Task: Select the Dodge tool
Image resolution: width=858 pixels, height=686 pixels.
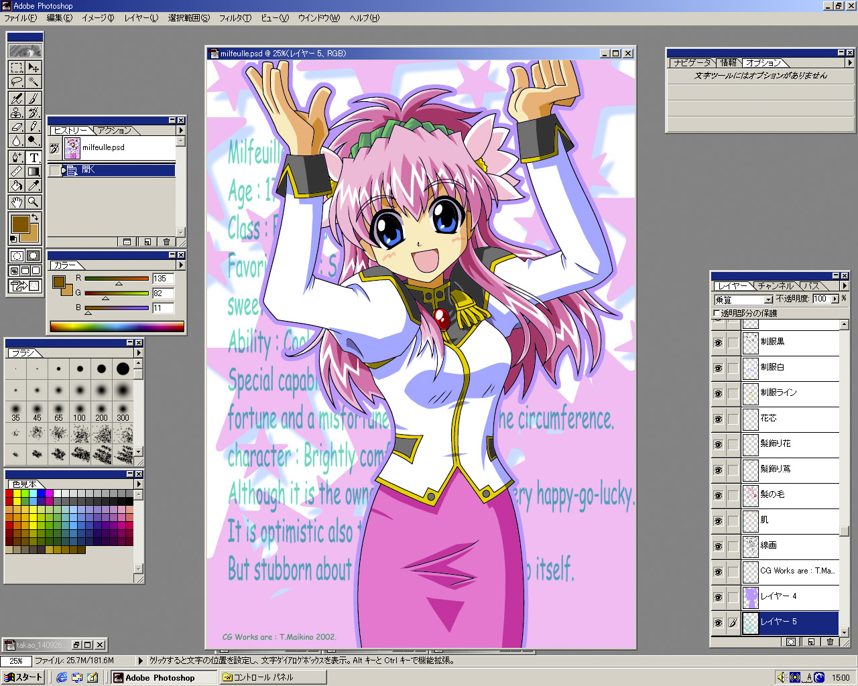Action: (x=34, y=141)
